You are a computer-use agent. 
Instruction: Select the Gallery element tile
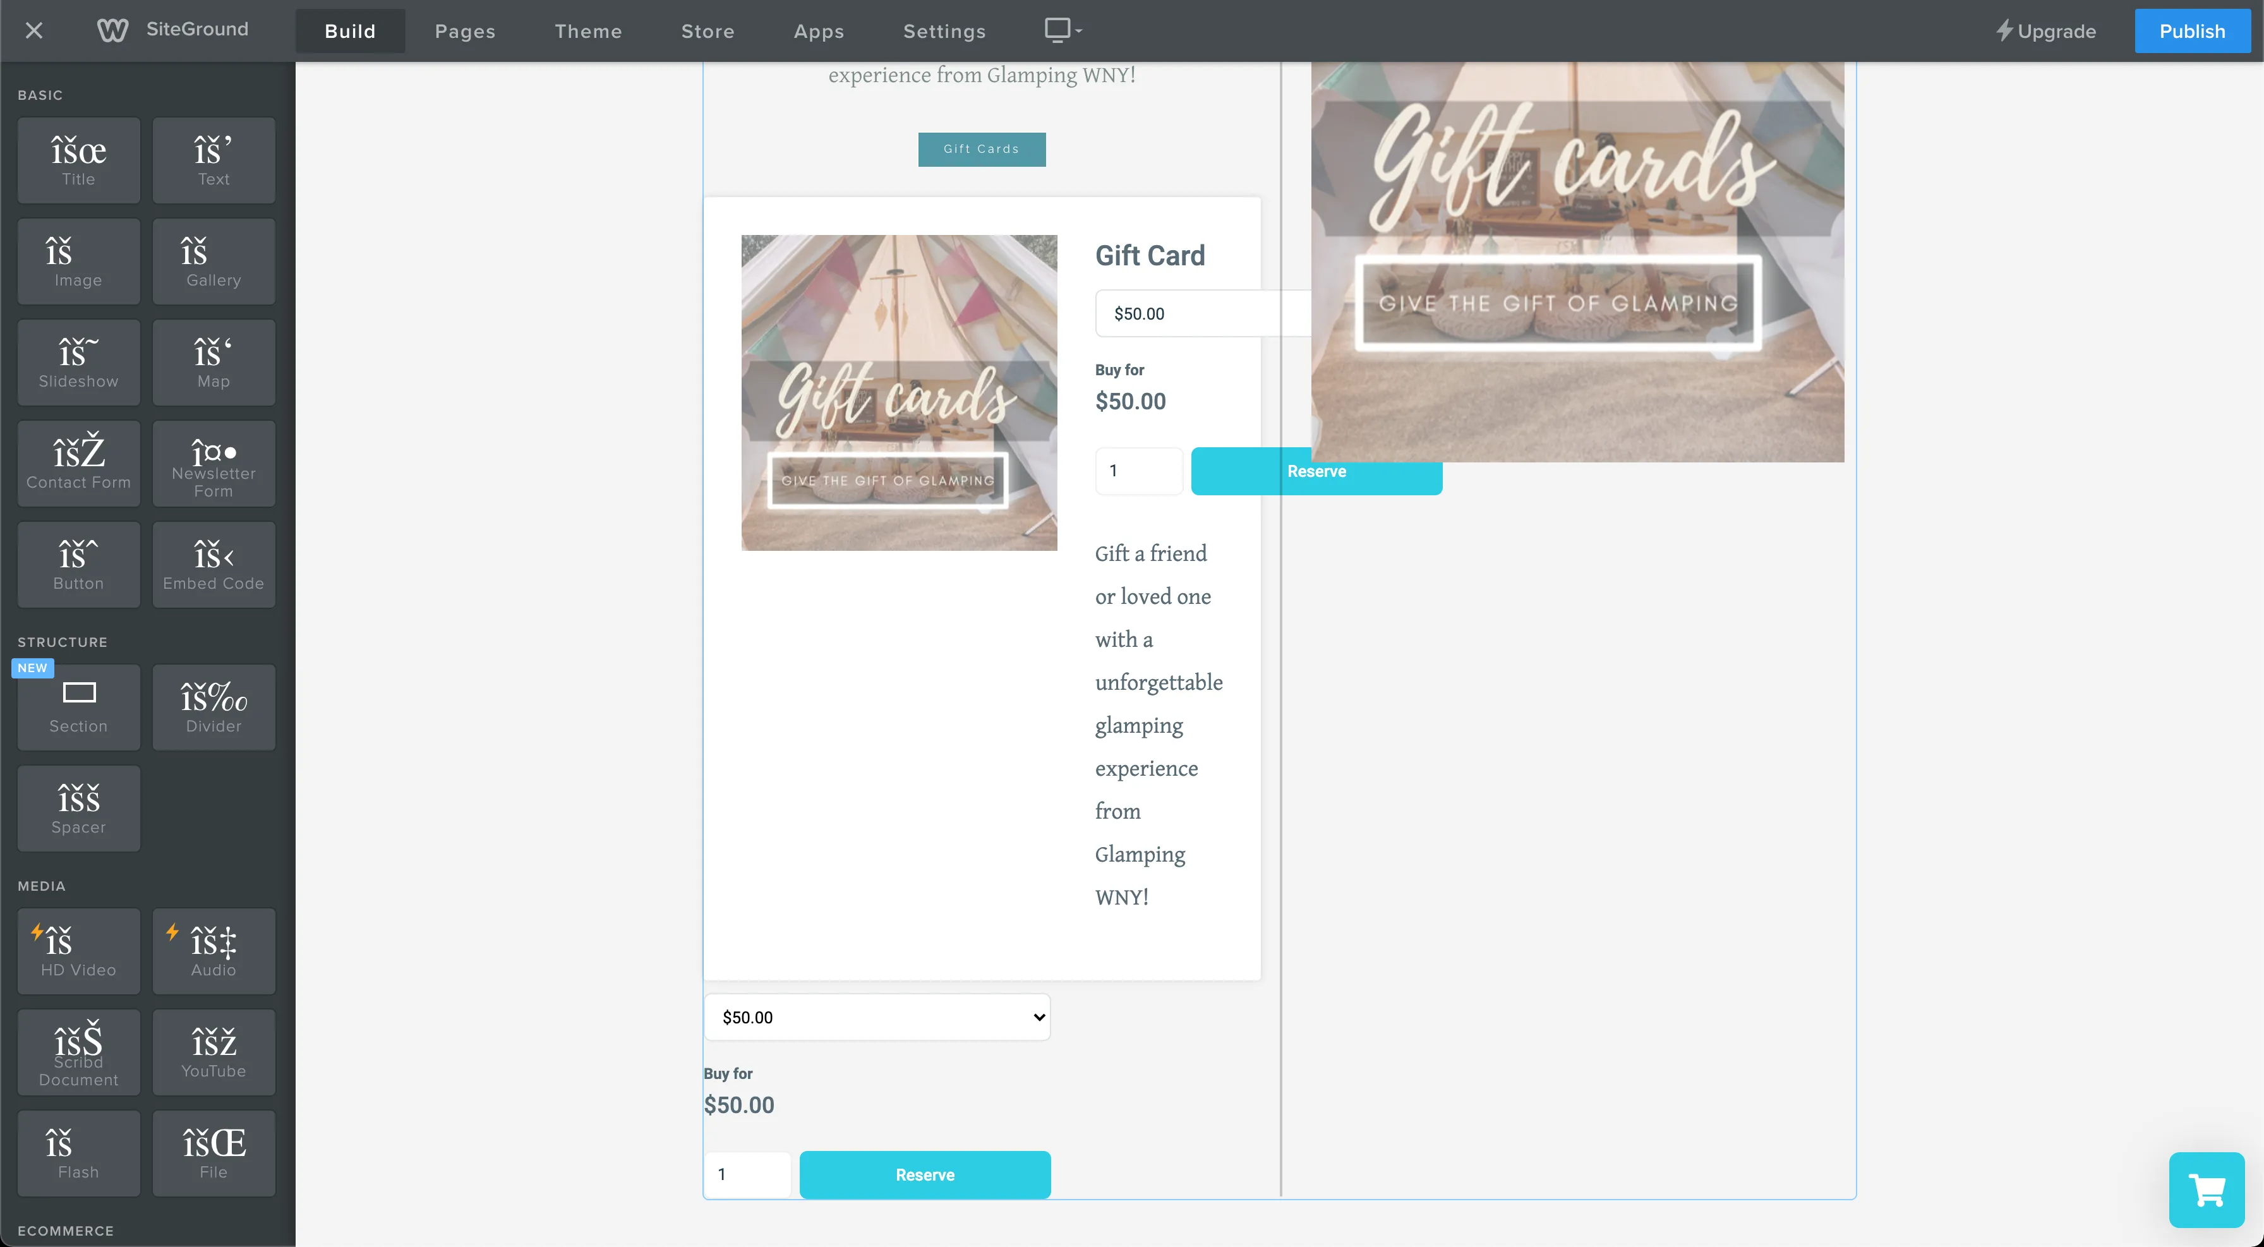(x=214, y=262)
